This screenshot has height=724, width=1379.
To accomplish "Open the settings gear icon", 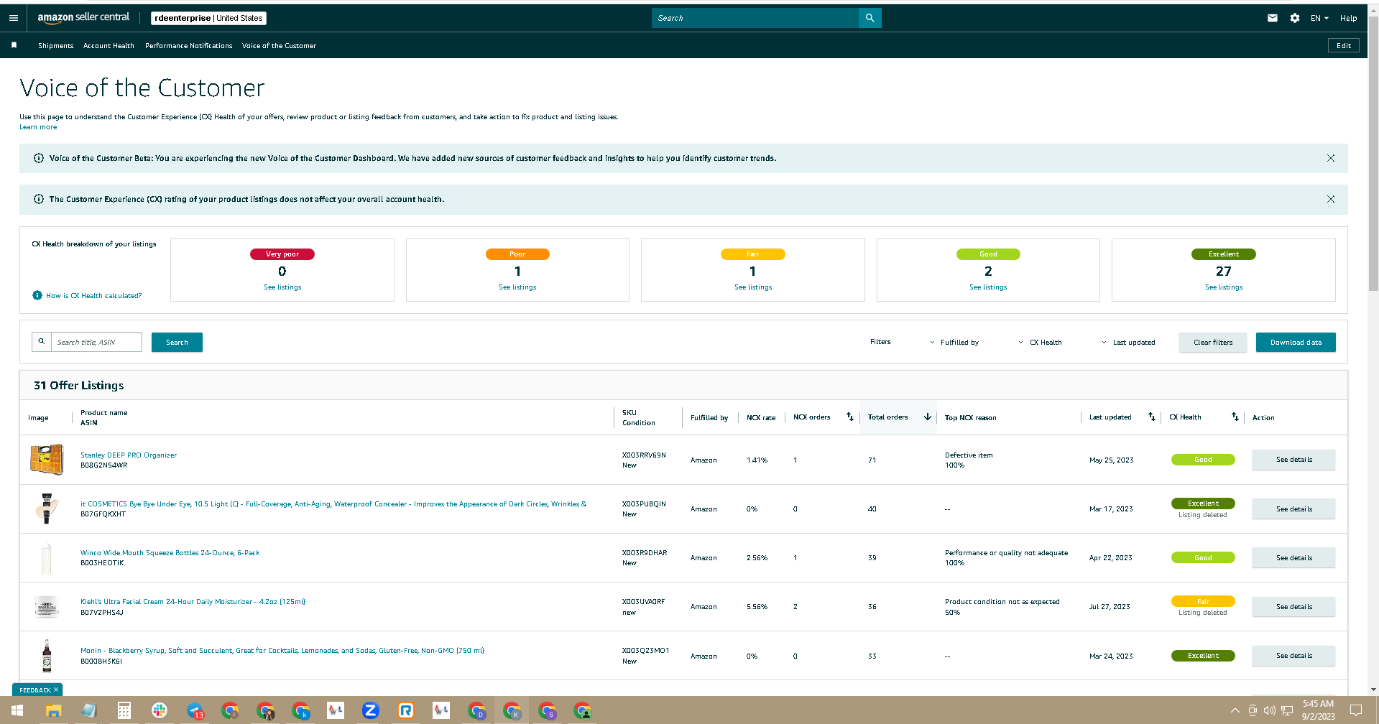I will pos(1294,18).
